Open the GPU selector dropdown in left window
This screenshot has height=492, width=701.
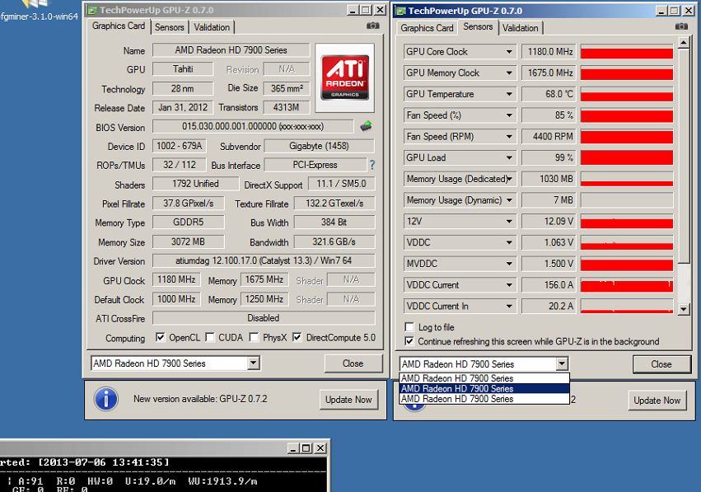point(254,363)
